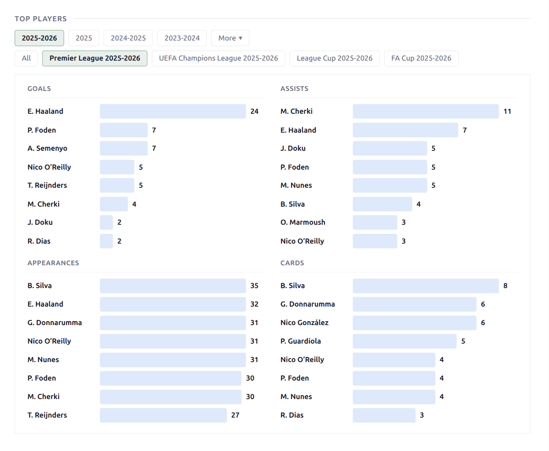Click T. Reijnders' appearances value 27
Screen dimensions: 549x451
235,415
